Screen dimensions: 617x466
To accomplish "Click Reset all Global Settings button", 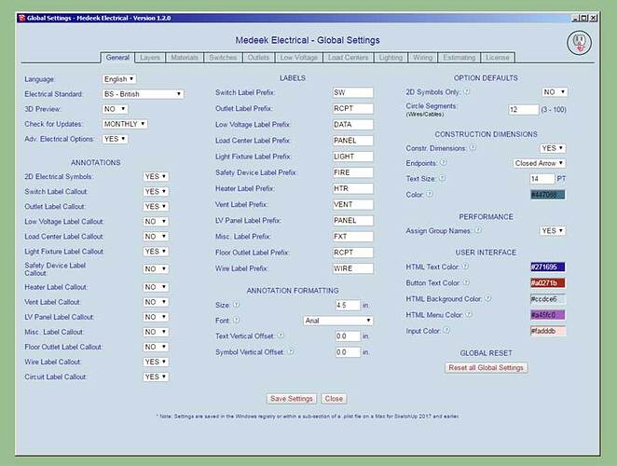I will 486,367.
